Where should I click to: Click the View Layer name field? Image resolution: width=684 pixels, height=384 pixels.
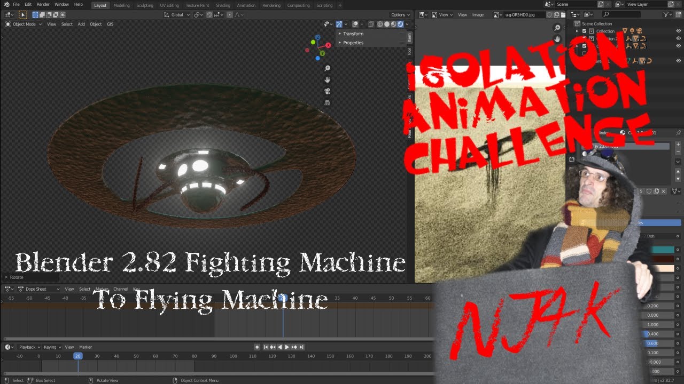point(646,4)
